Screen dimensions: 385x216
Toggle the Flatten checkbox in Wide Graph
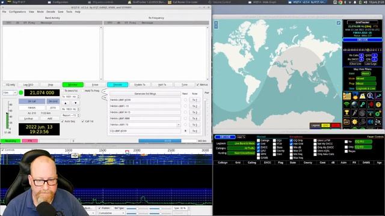[x=100, y=208]
